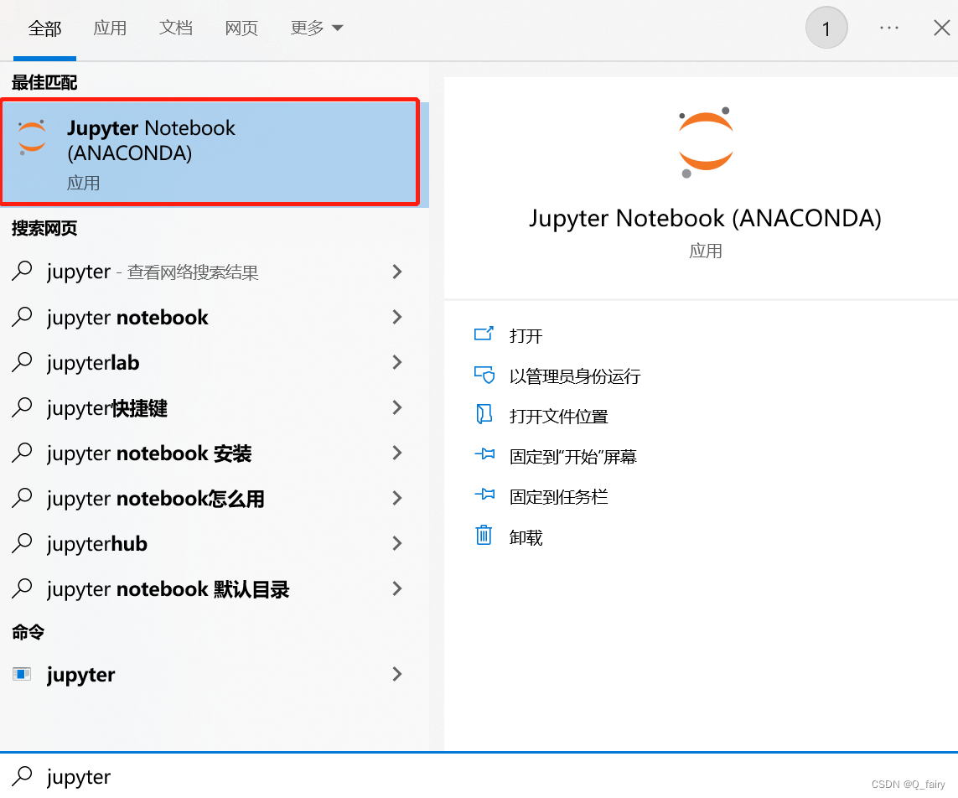This screenshot has height=798, width=958.
Task: Expand the 'jupyter - 查看网络搜索结果' chevron
Action: click(x=397, y=272)
